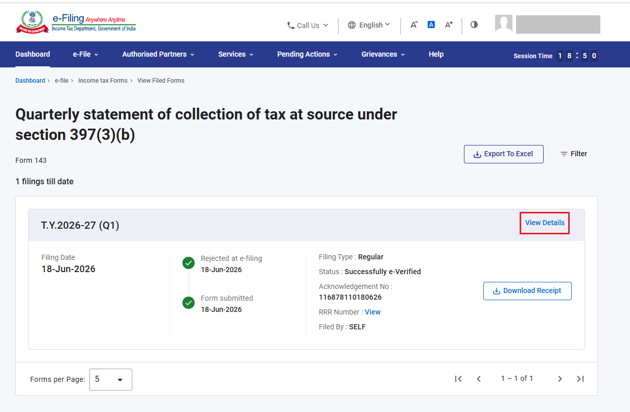Open the English language selector
This screenshot has width=630, height=412.
(x=369, y=25)
